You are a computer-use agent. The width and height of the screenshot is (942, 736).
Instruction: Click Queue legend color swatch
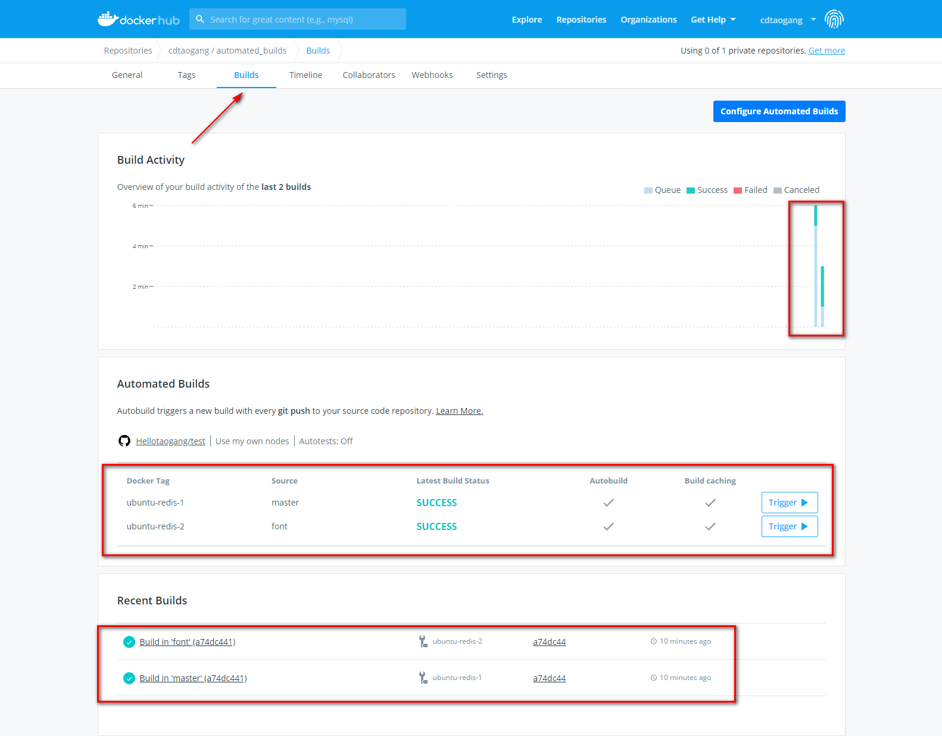click(648, 191)
